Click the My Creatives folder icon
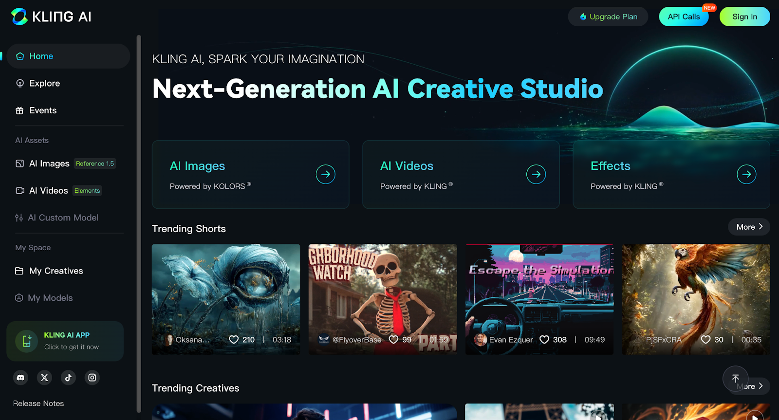 [x=19, y=271]
